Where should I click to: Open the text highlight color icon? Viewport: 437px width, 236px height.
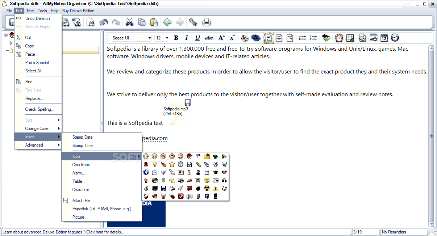[256, 38]
